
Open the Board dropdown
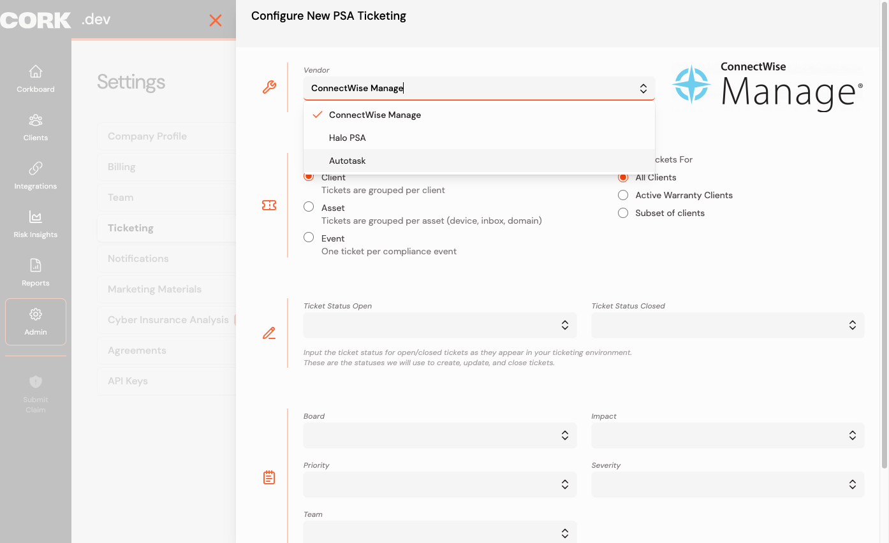point(440,435)
